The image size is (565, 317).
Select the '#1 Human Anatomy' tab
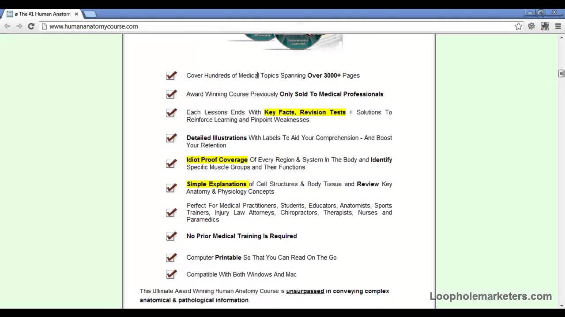(42, 14)
